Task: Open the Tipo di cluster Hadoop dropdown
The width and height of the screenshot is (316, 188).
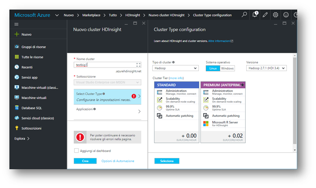Action: pos(175,68)
